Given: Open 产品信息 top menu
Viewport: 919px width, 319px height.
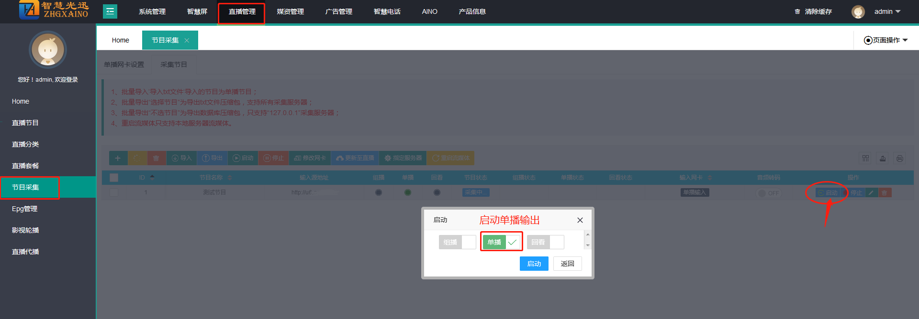Looking at the screenshot, I should click(472, 11).
